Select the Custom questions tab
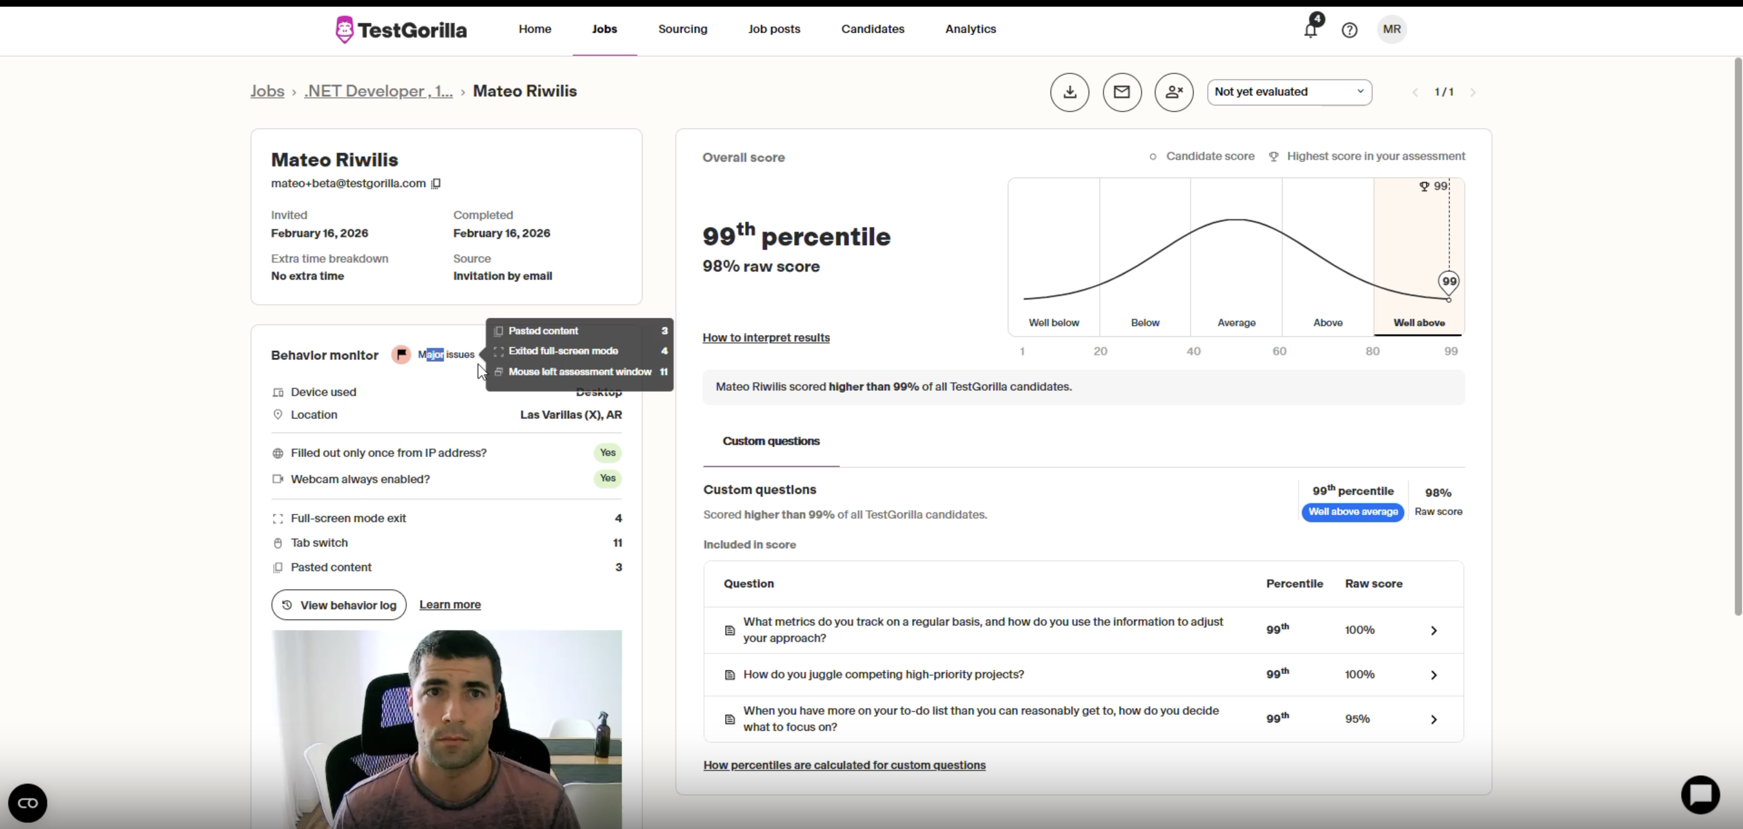The height and width of the screenshot is (829, 1743). (770, 441)
